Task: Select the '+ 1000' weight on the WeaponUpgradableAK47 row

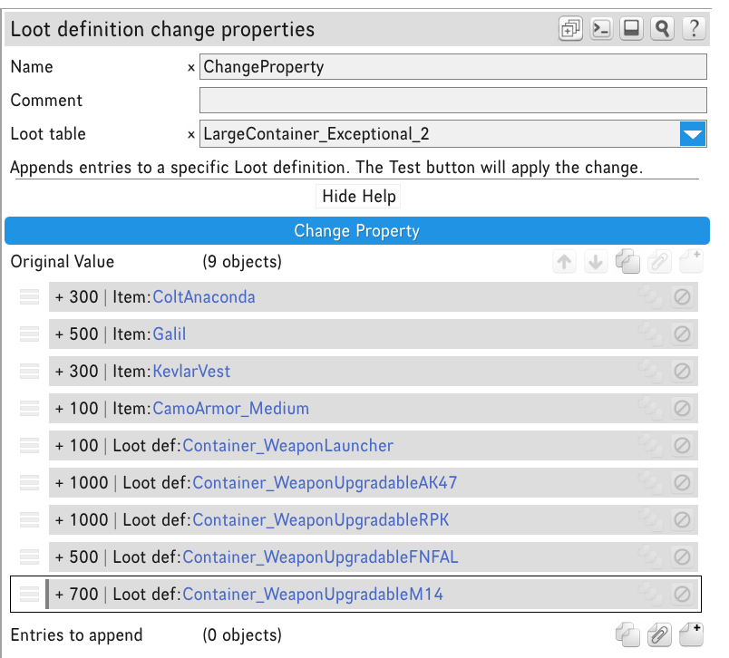Action: (x=82, y=483)
